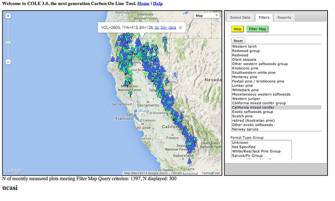Image resolution: width=335 pixels, height=201 pixels.
Task: Open the data link in popup
Action: (x=172, y=27)
